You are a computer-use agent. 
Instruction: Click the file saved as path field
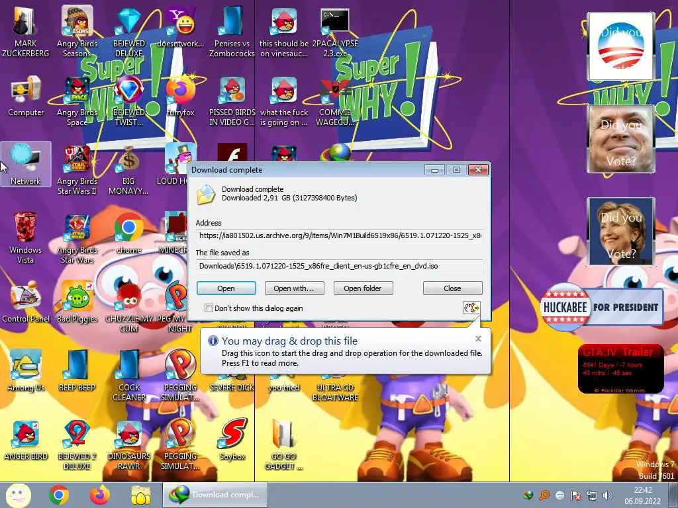340,266
